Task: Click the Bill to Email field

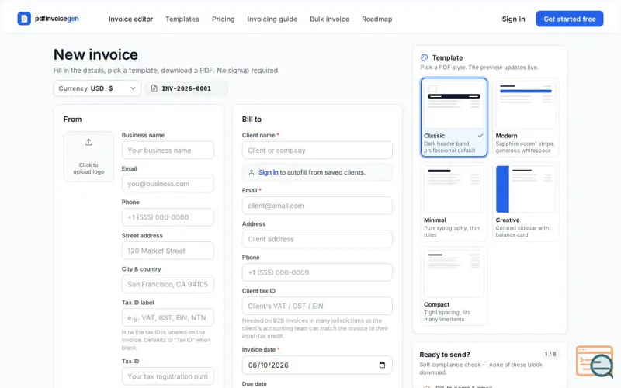Action: tap(317, 206)
